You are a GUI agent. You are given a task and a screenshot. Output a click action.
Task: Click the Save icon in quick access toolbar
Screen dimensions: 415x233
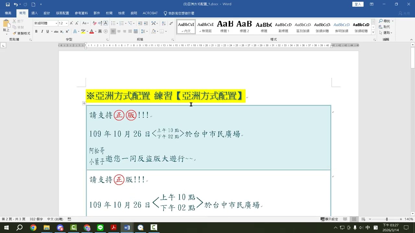coord(7,4)
